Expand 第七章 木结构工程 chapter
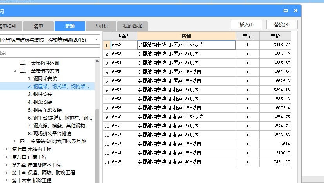Screen dimensions: 324x183 (x=7, y=149)
